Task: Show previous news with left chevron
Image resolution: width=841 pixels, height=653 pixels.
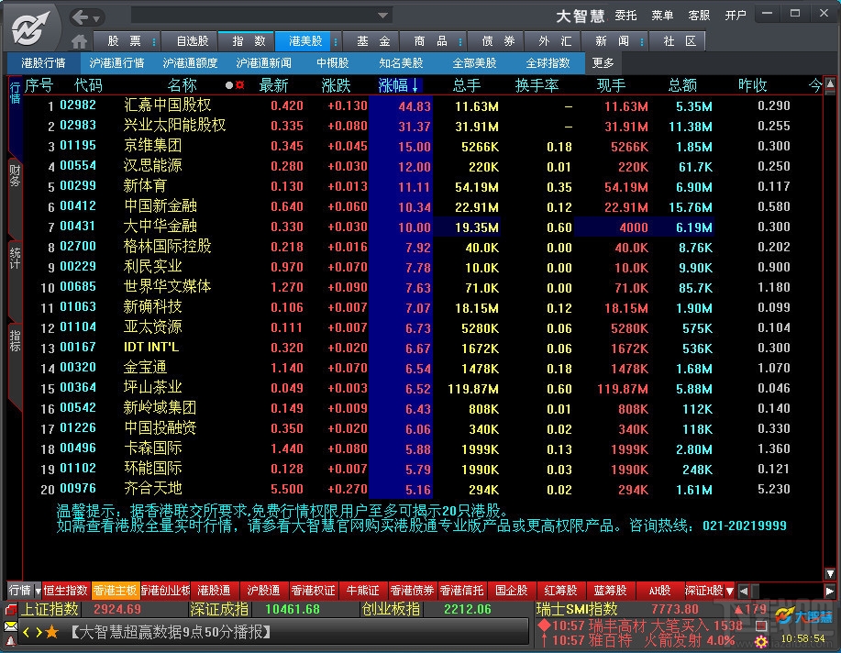Action: click(25, 633)
